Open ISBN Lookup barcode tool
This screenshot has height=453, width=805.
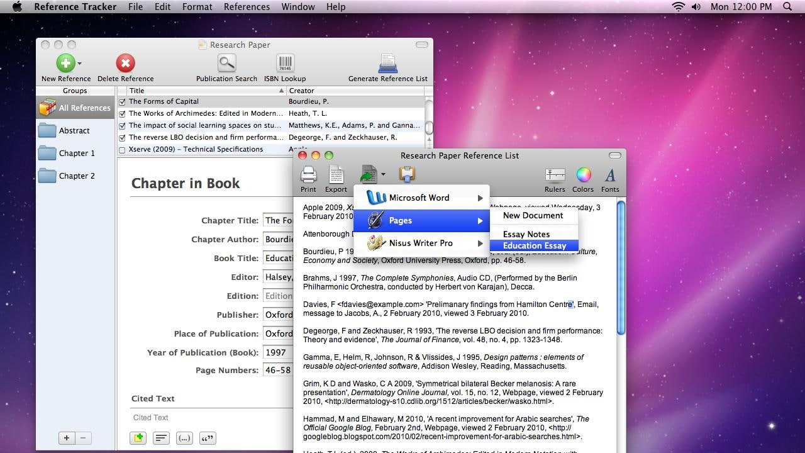click(x=285, y=63)
